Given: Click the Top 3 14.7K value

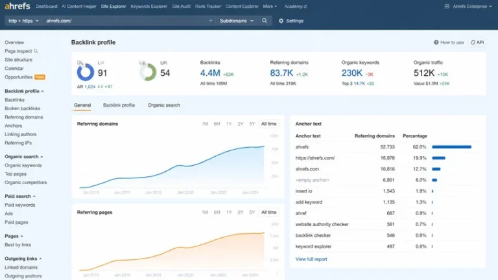Looking at the screenshot, I should point(359,84).
